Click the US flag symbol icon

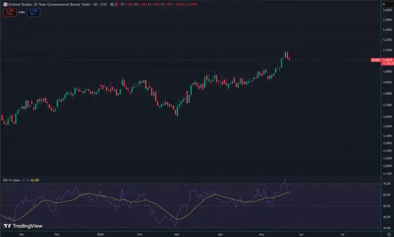point(5,4)
